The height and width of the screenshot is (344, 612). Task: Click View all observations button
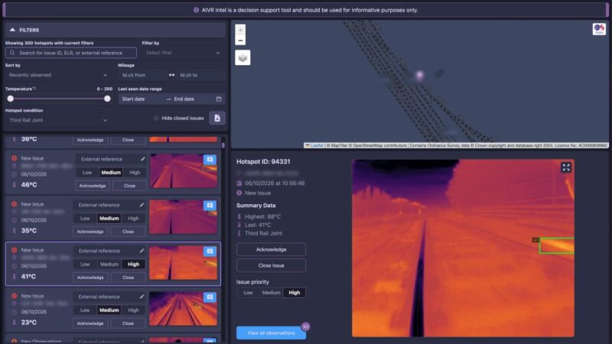[x=272, y=333]
